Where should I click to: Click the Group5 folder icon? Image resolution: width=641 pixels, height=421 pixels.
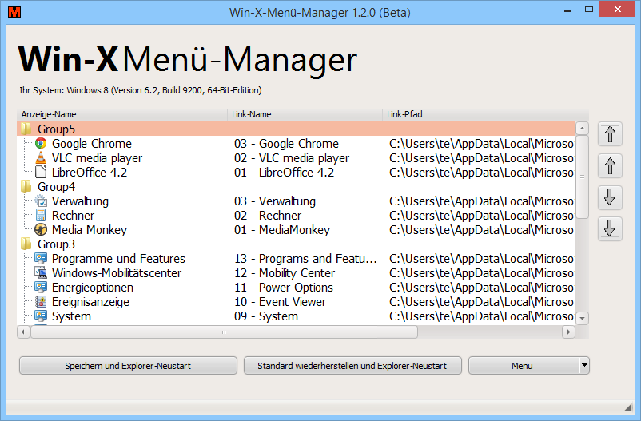(x=26, y=129)
